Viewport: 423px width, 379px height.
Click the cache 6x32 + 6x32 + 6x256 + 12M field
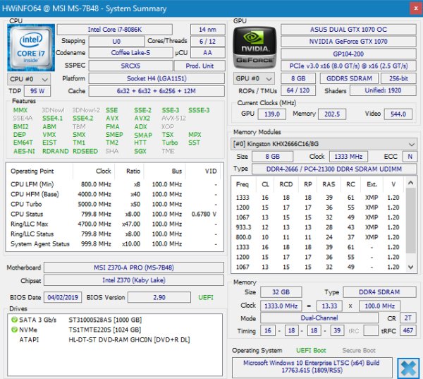(157, 91)
